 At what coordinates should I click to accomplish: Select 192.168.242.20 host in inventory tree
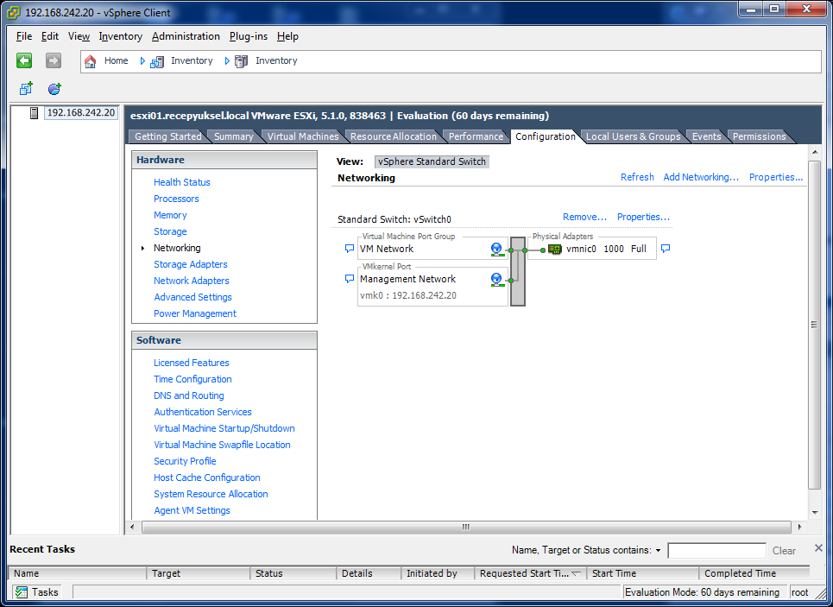click(x=81, y=113)
